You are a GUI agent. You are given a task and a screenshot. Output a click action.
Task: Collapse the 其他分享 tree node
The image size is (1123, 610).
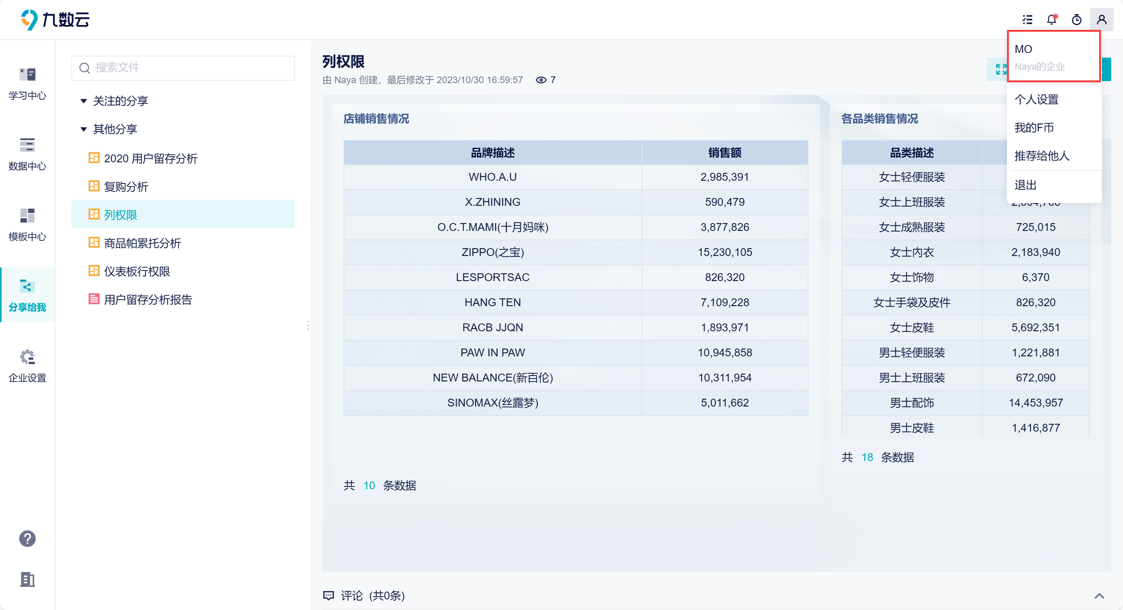[83, 129]
